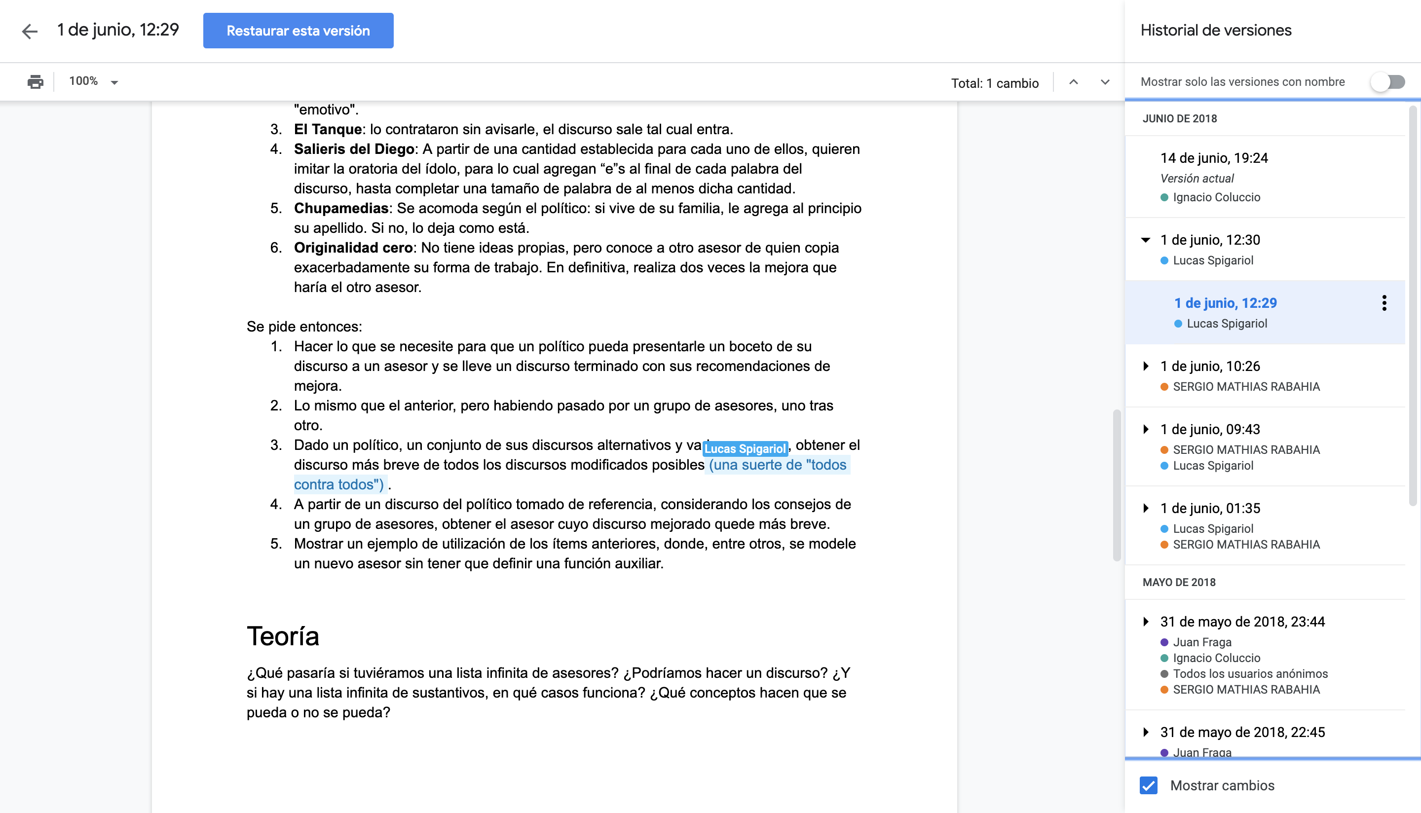Expand 31 de mayo 22:45 version

pyautogui.click(x=1146, y=732)
